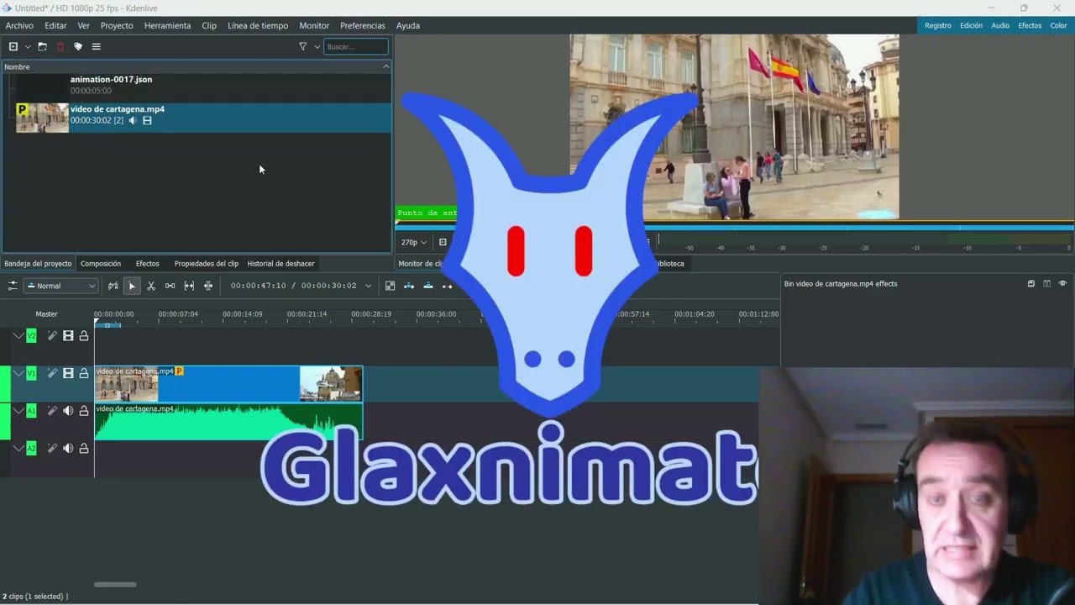Select the razor scissors tool
The image size is (1075, 605).
click(x=151, y=286)
